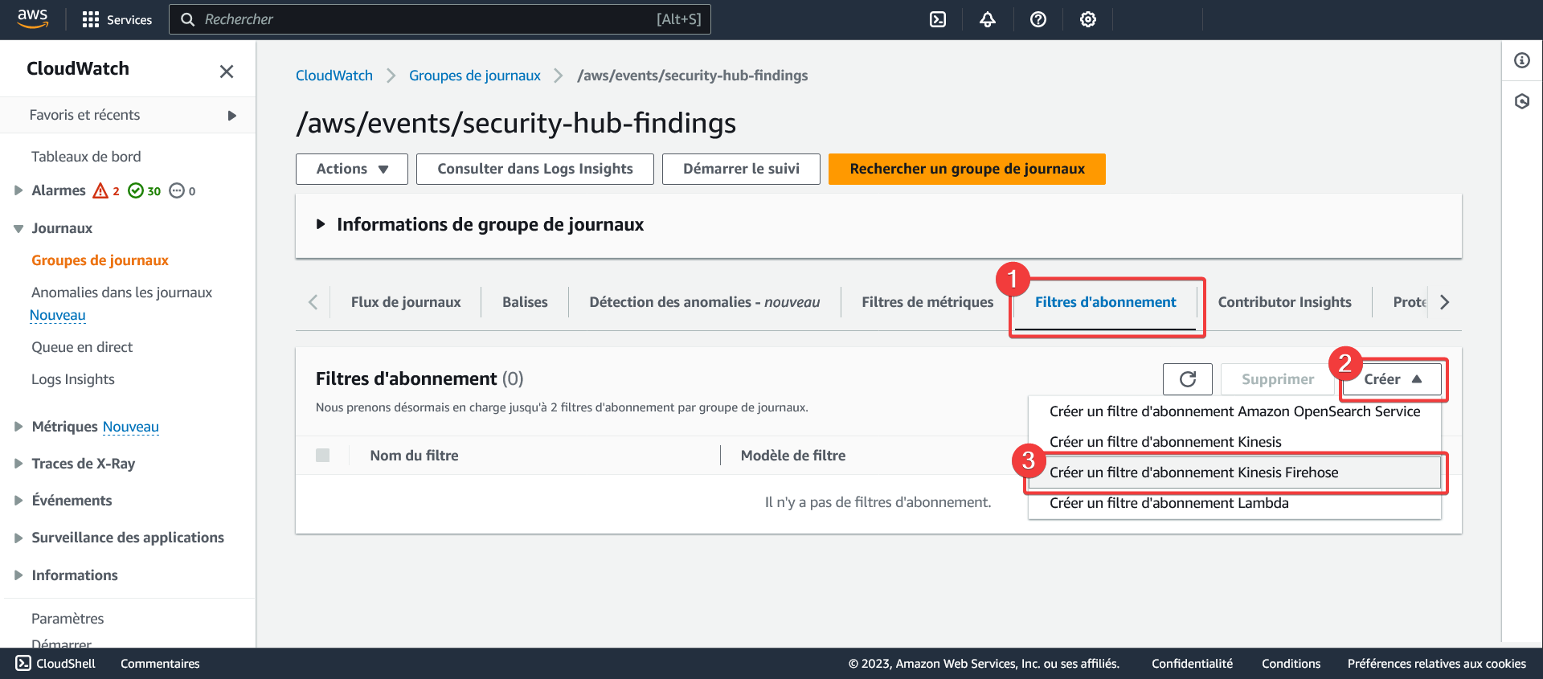Expand the Métriques section
Image resolution: width=1543 pixels, height=679 pixels.
pos(18,427)
